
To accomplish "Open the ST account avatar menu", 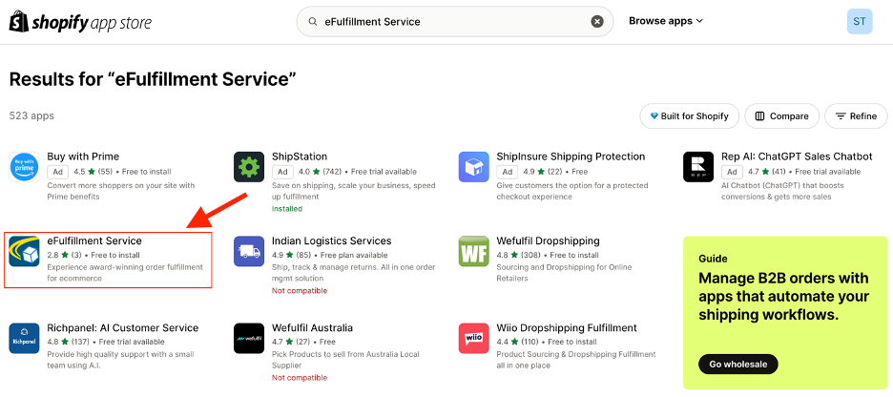I will click(860, 22).
